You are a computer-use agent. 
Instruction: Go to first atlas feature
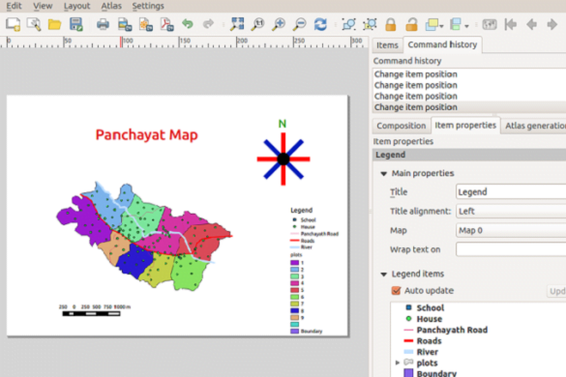tap(511, 24)
